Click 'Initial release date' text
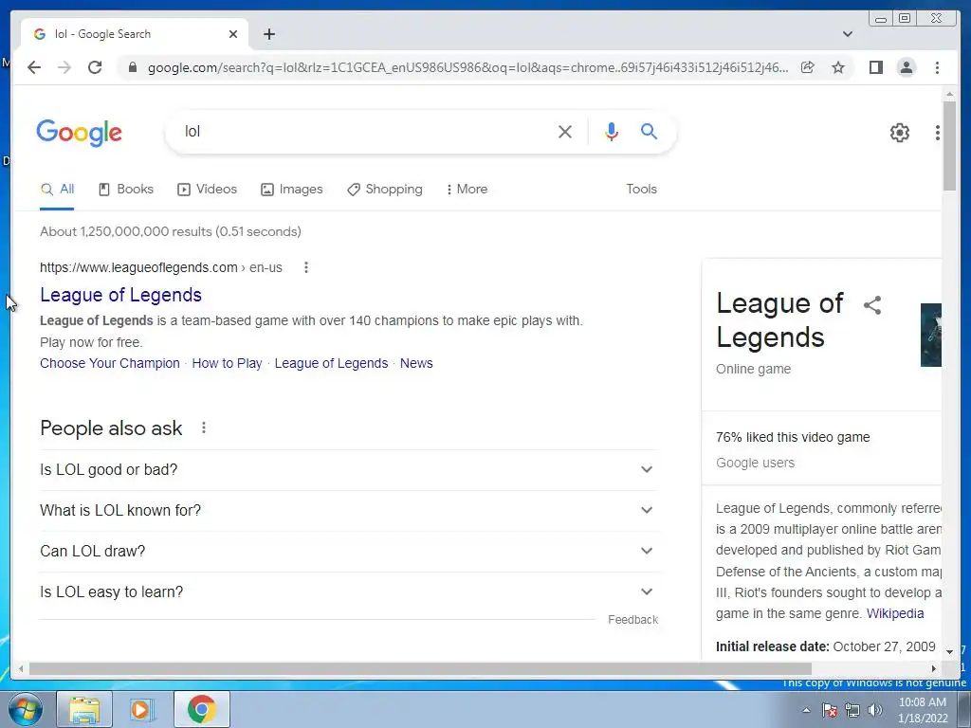Image resolution: width=971 pixels, height=728 pixels. point(772,646)
